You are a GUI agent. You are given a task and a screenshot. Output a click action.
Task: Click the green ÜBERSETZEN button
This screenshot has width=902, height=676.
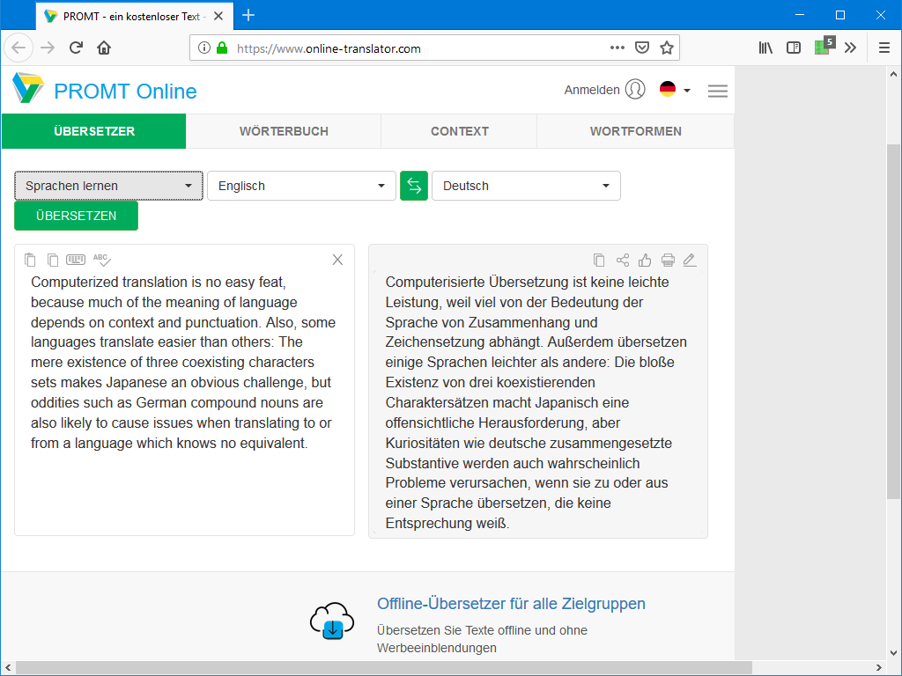coord(76,216)
